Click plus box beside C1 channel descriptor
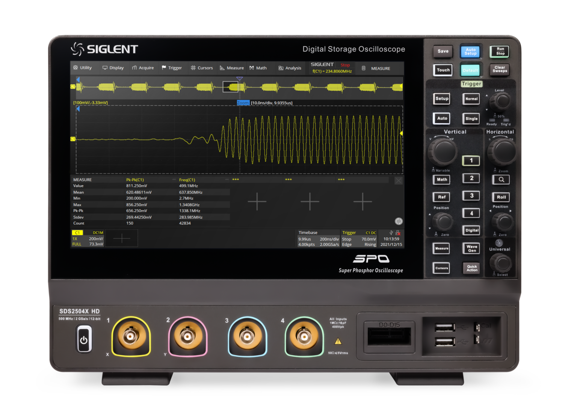The height and width of the screenshot is (420, 577). [121, 238]
